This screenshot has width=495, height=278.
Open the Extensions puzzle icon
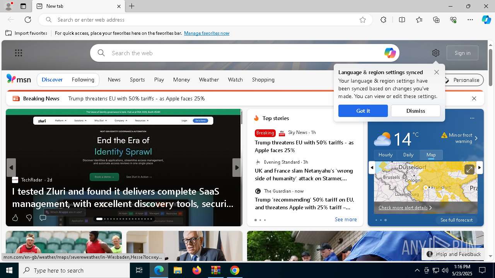[383, 20]
